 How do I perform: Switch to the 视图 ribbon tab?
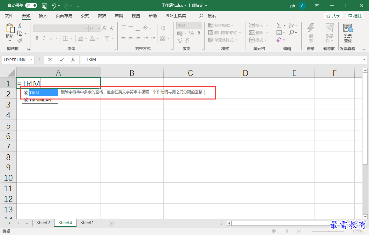(x=136, y=16)
